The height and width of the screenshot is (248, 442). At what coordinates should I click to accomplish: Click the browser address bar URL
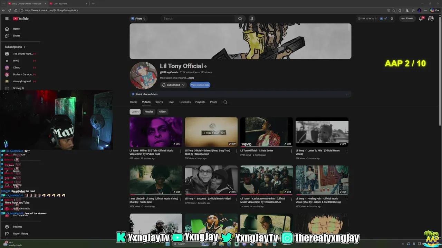[52, 10]
